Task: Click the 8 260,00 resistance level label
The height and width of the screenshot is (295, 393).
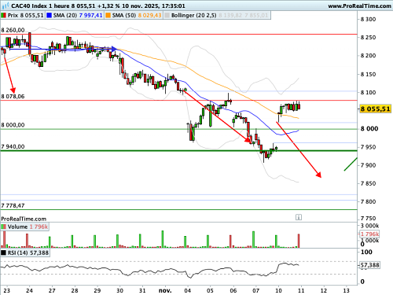Action: 13,30
